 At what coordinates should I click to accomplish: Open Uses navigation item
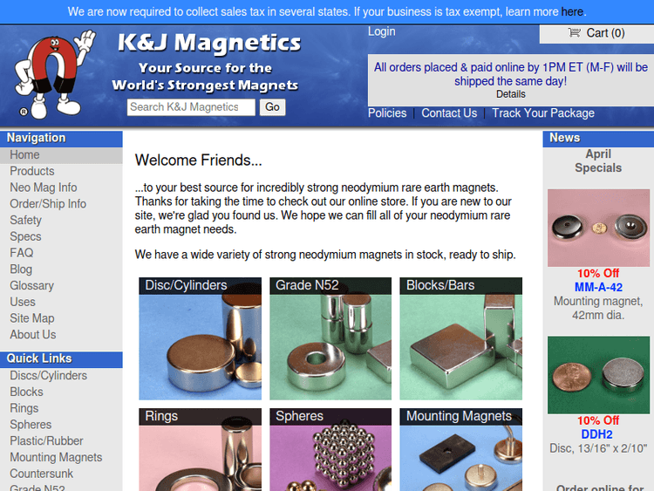pyautogui.click(x=61, y=302)
